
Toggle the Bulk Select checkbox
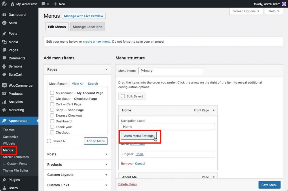coord(123,96)
